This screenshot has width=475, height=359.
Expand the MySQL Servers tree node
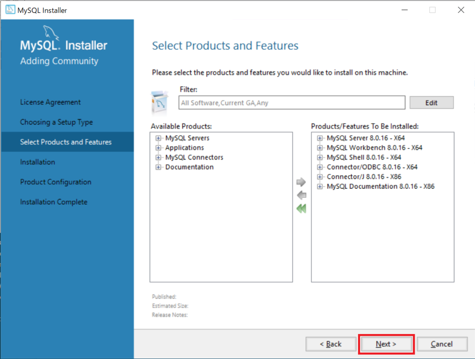click(x=159, y=138)
